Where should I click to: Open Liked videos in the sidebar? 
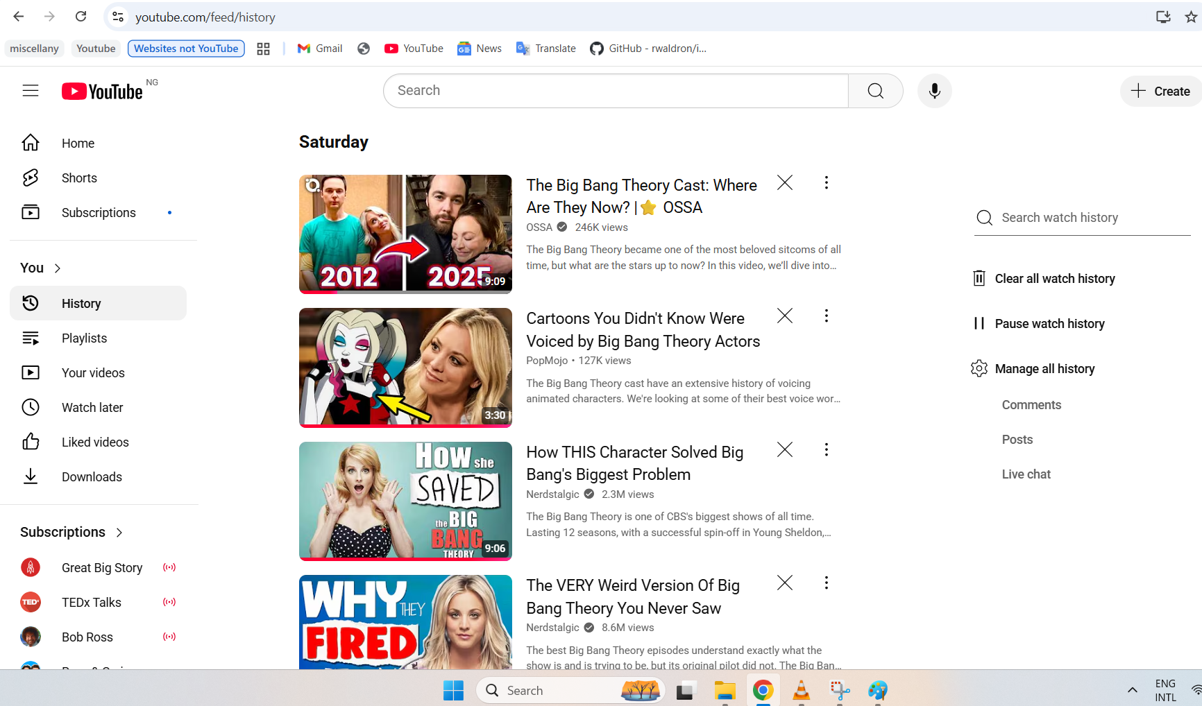pos(95,442)
